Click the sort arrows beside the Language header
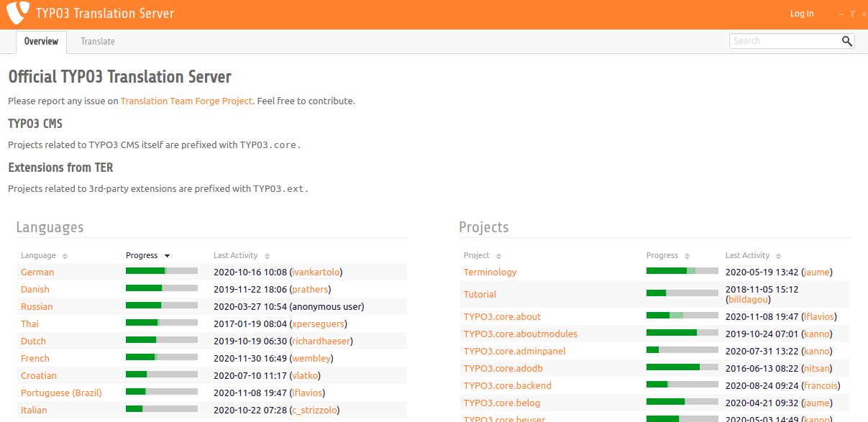 (x=64, y=255)
